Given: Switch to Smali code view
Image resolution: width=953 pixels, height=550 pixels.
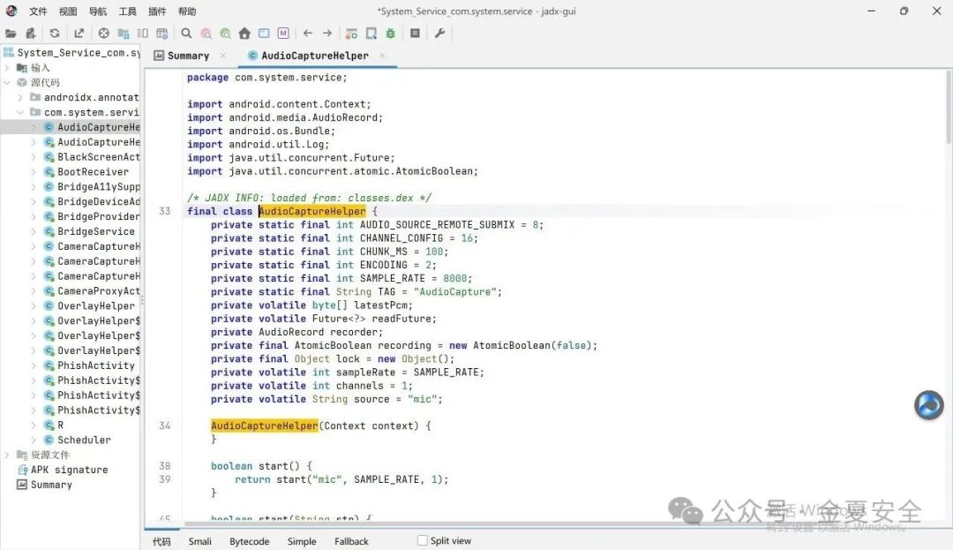Looking at the screenshot, I should [200, 541].
